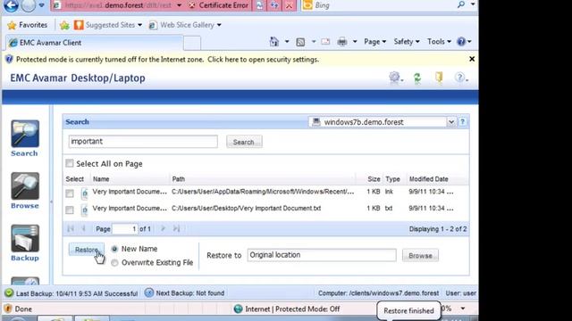
Task: Select the Overwrite Existing File radio option
Action: [114, 262]
